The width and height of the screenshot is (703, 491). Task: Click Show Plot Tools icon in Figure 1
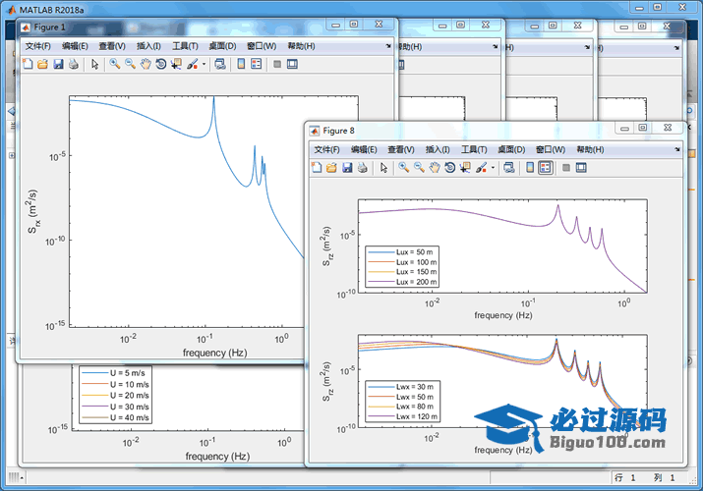coord(292,64)
